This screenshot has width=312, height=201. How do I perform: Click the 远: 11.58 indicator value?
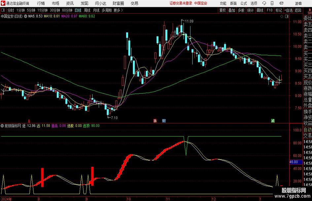click(43, 126)
